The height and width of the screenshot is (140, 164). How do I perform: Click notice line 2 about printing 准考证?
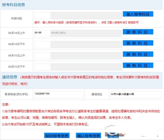click(x=45, y=124)
